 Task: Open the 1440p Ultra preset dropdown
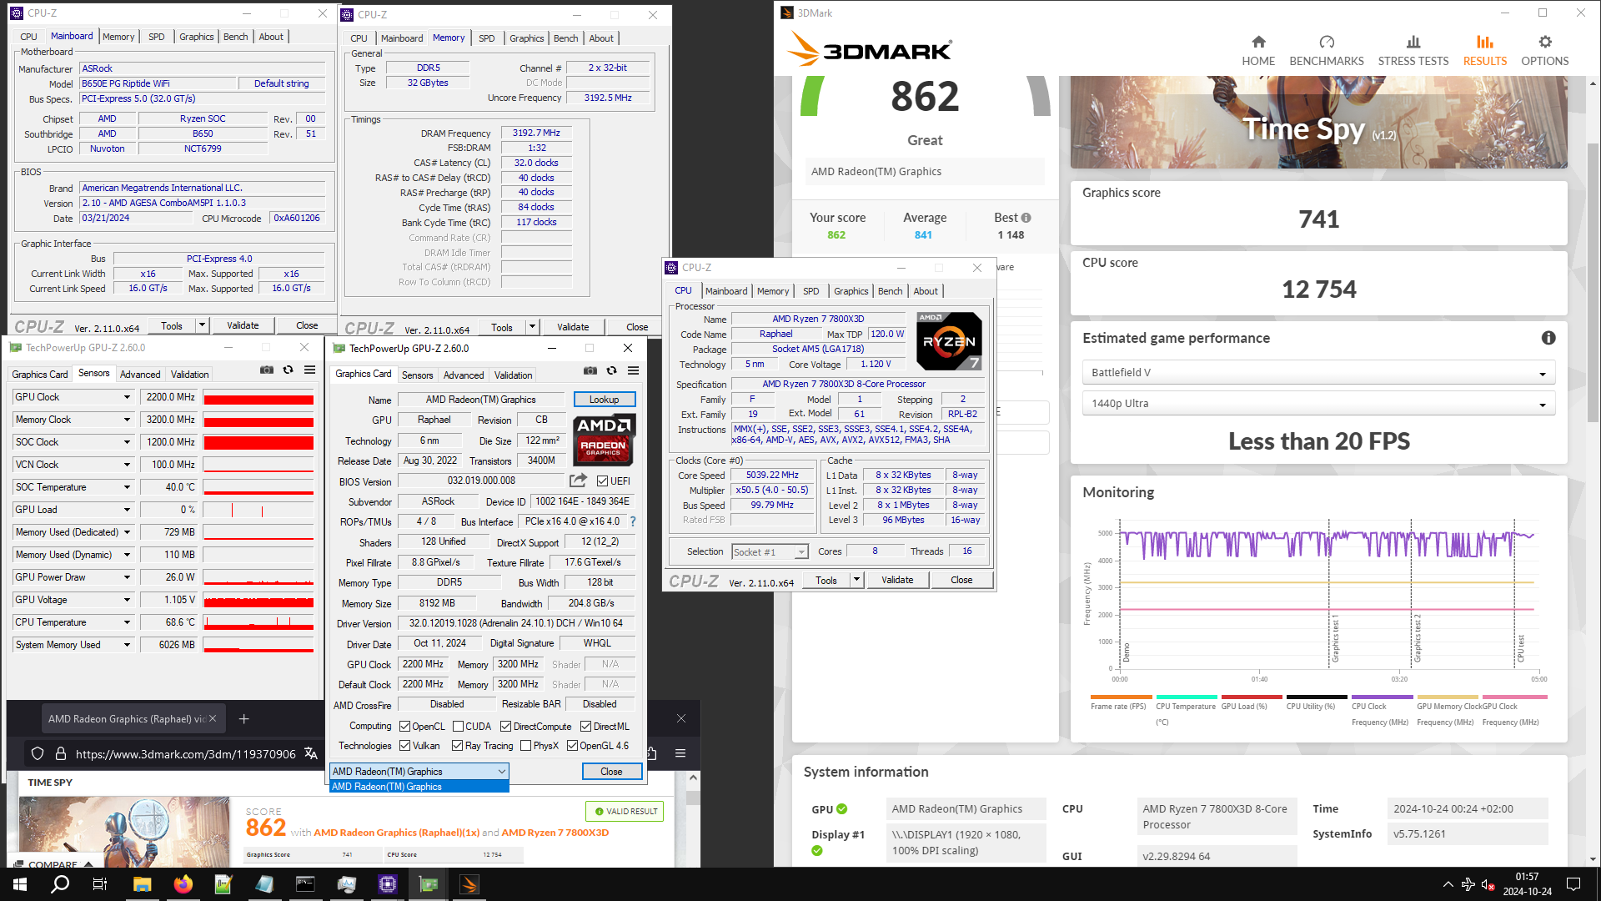pos(1318,404)
